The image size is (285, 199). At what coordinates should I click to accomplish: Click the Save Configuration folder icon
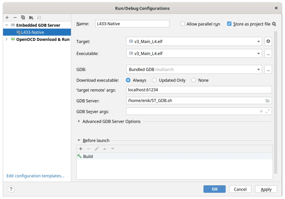click(31, 17)
